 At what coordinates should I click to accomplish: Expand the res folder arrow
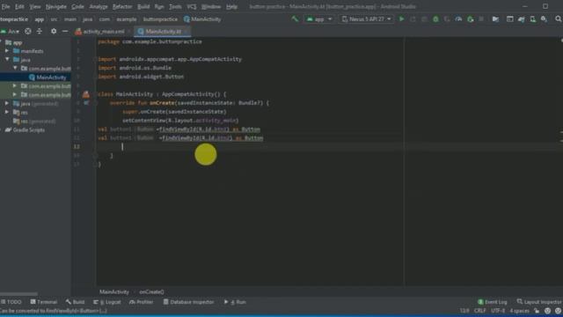coord(7,112)
